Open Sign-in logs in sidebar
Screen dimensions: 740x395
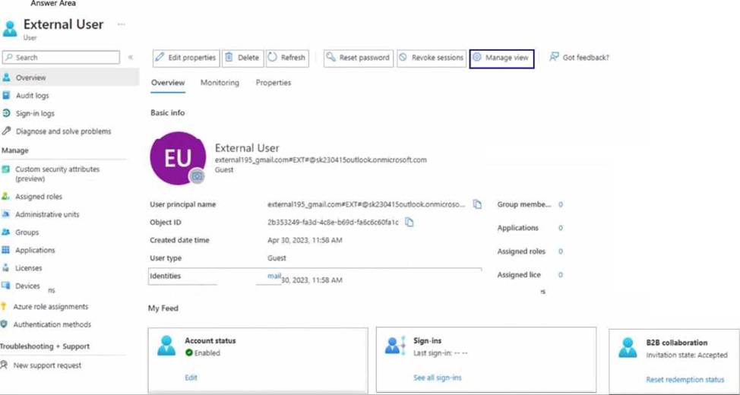point(35,113)
